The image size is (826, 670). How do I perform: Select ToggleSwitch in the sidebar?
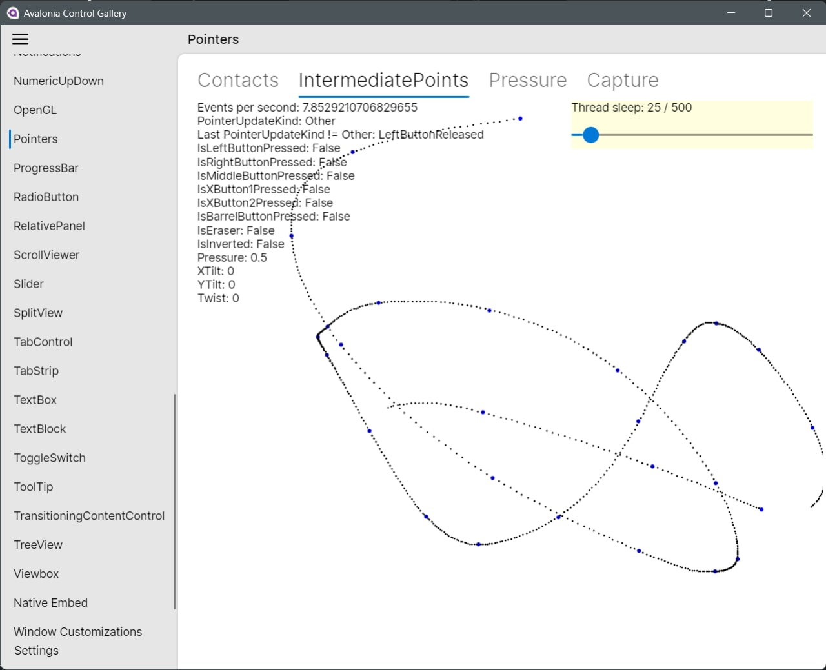click(50, 458)
